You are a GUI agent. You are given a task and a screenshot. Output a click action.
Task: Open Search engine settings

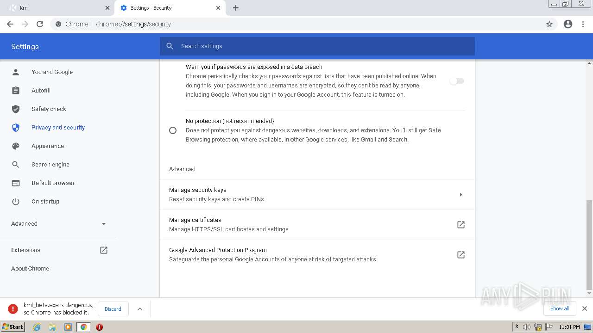click(50, 165)
